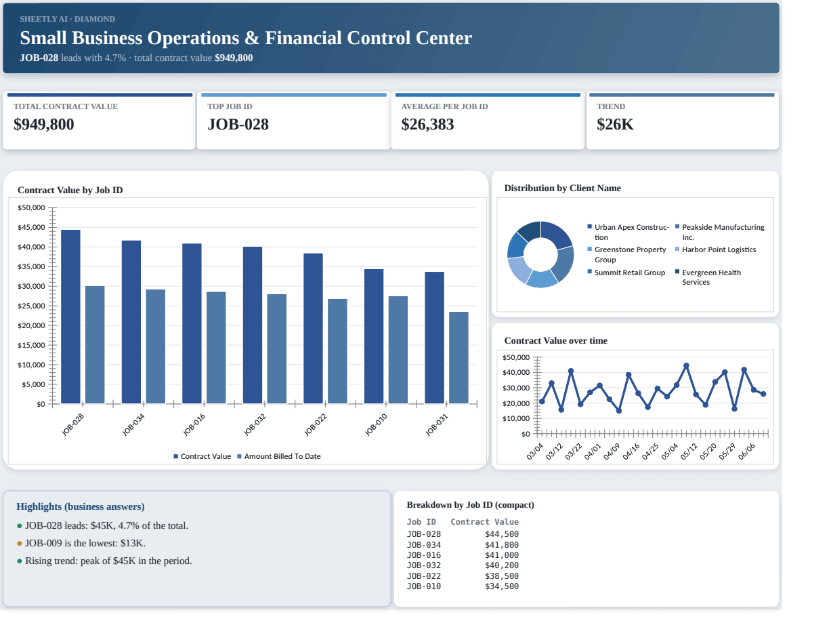This screenshot has height=625, width=831.
Task: Click the last data point on line chart
Action: (763, 394)
